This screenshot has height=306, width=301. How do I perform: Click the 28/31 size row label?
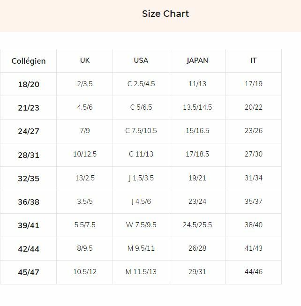pyautogui.click(x=29, y=155)
